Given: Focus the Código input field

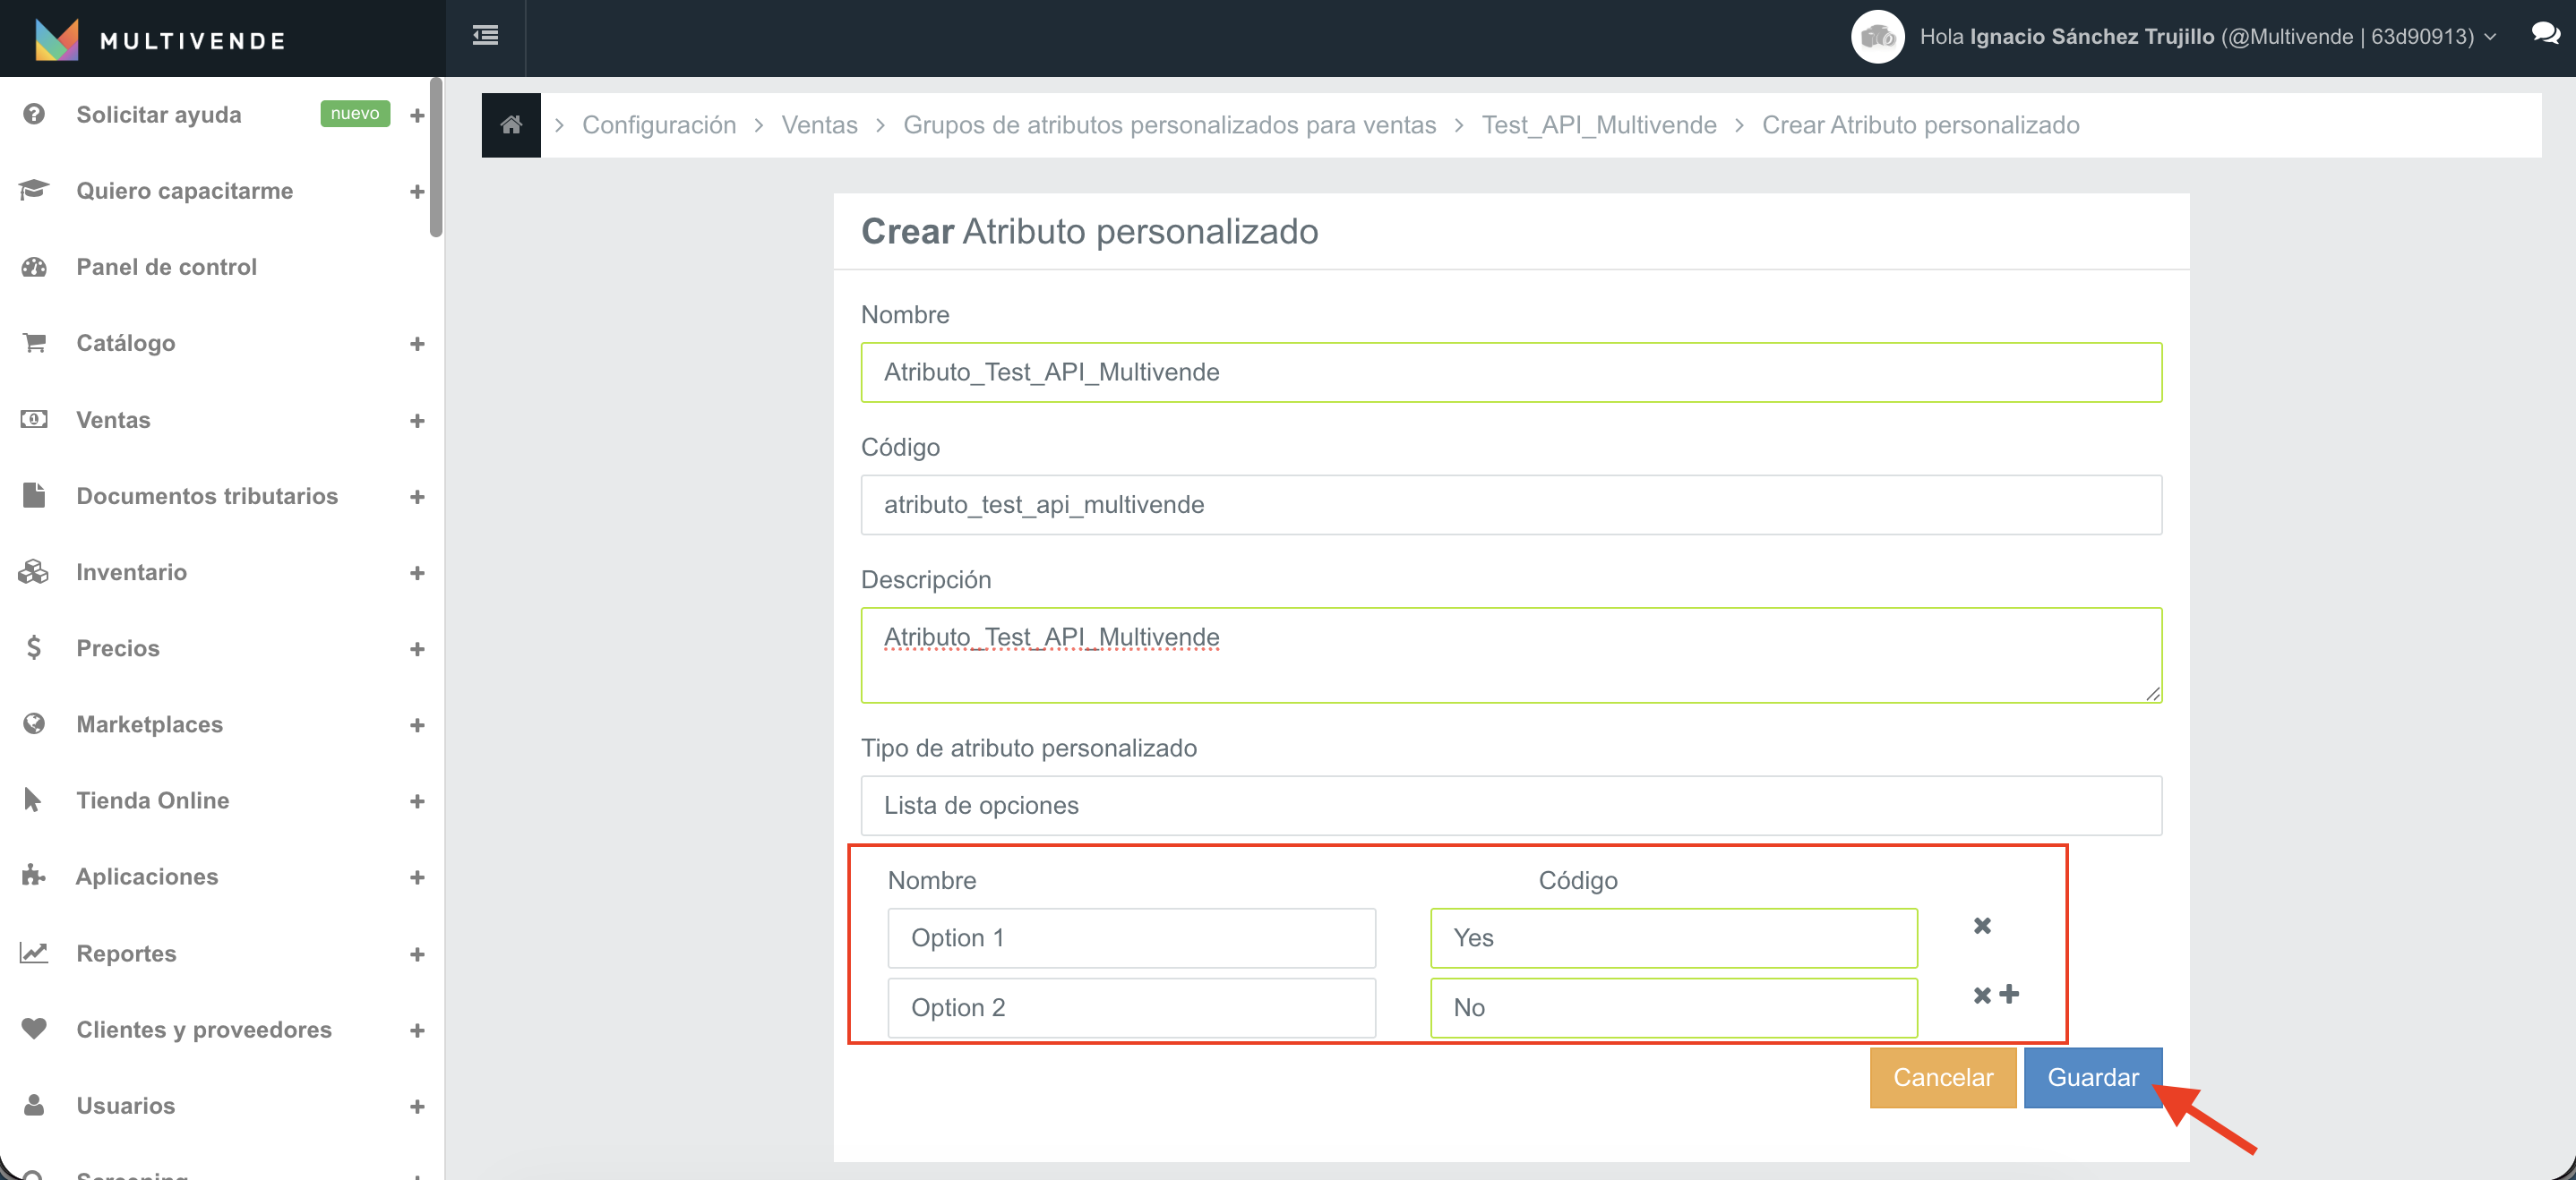Looking at the screenshot, I should tap(1510, 505).
